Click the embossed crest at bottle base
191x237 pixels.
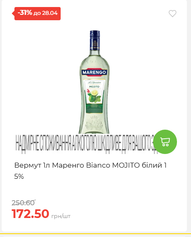pyautogui.click(x=94, y=123)
